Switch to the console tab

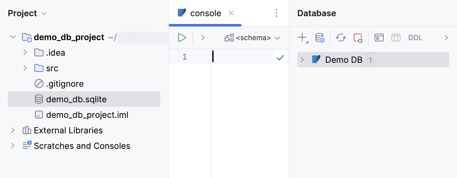click(205, 13)
